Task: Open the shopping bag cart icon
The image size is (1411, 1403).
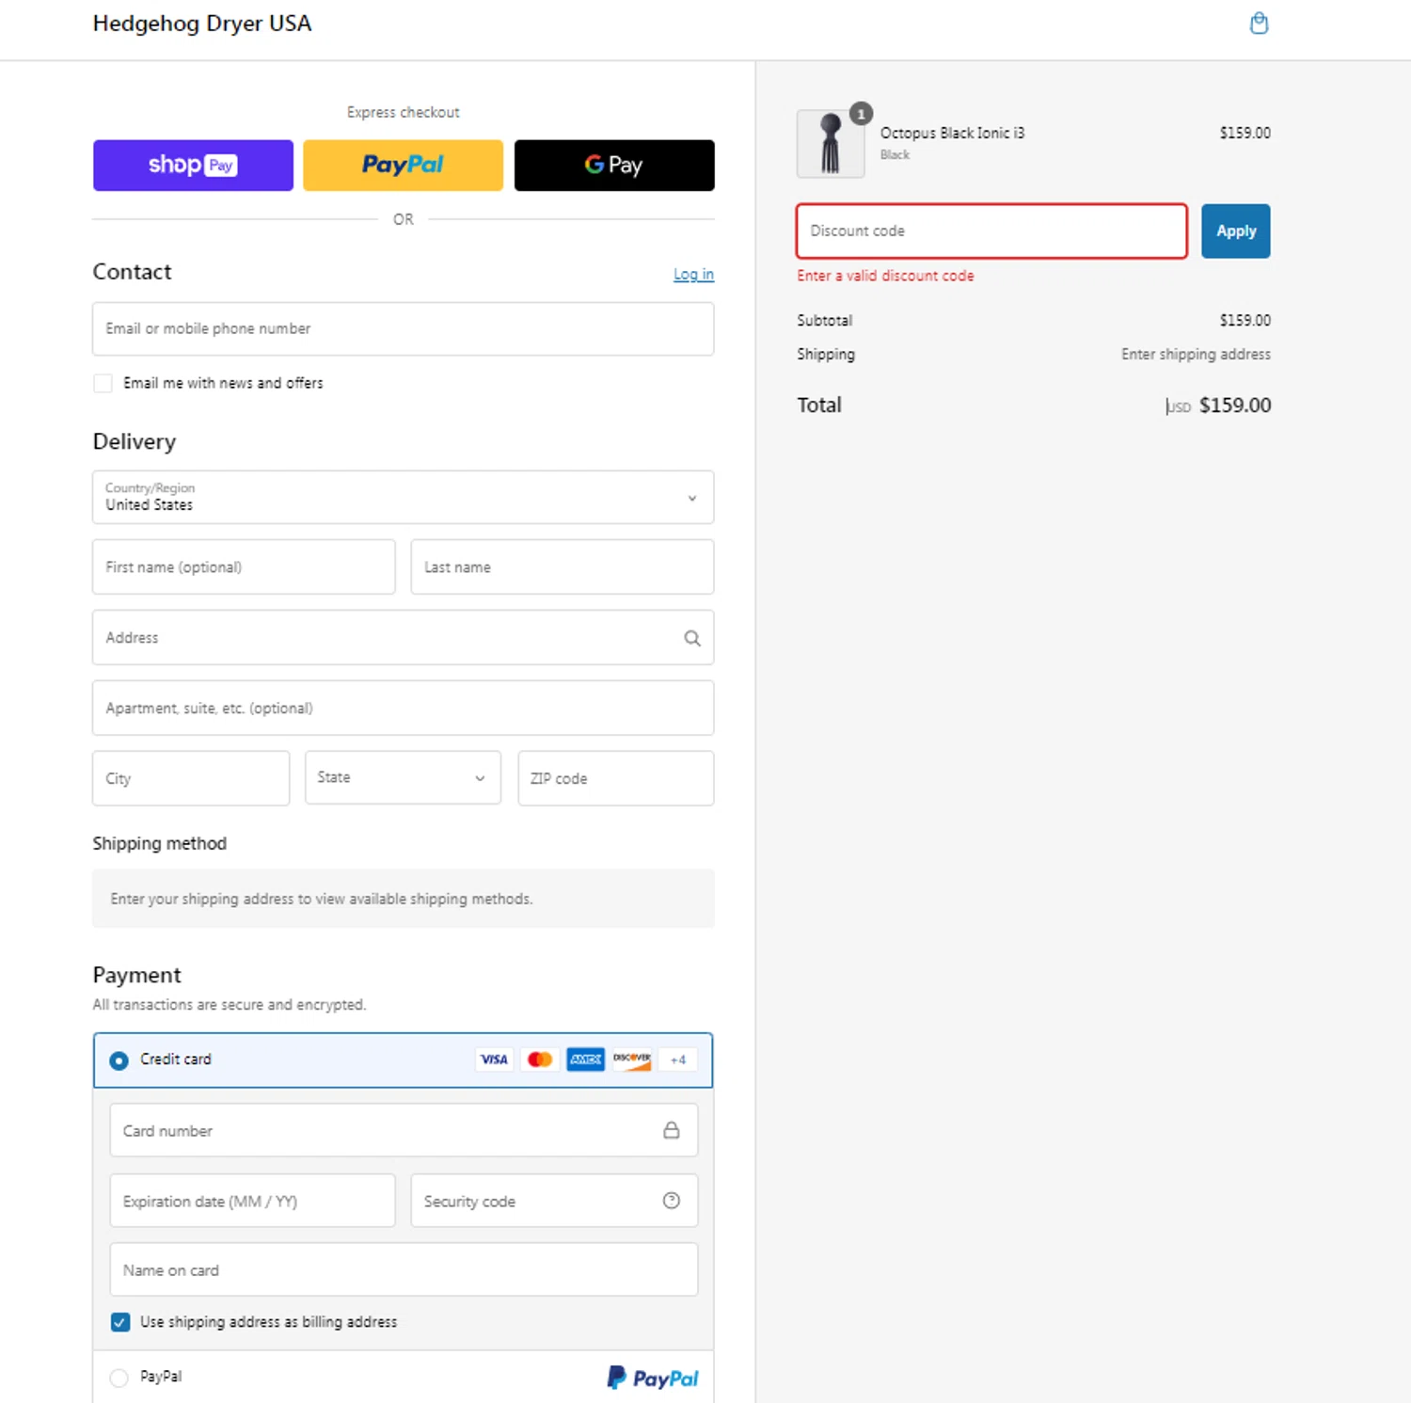Action: click(1259, 24)
